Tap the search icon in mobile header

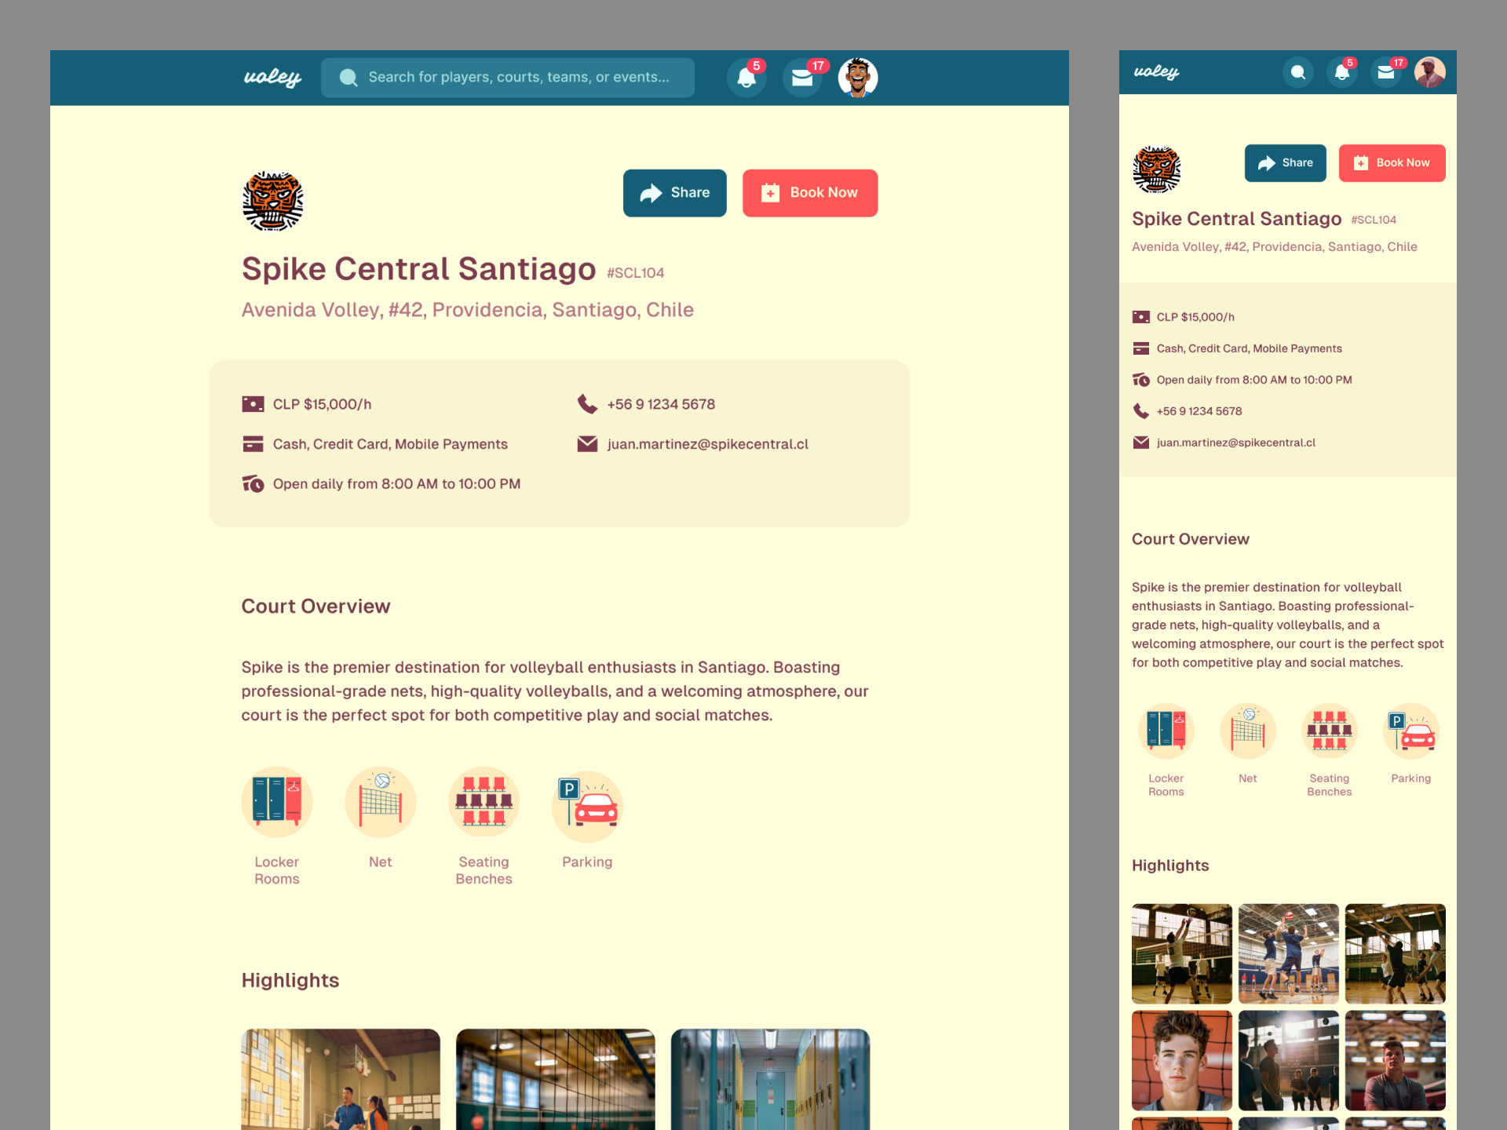click(x=1298, y=72)
